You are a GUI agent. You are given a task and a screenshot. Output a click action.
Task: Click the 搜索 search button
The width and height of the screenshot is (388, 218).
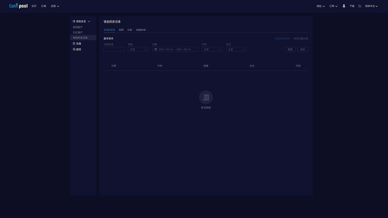point(303,49)
